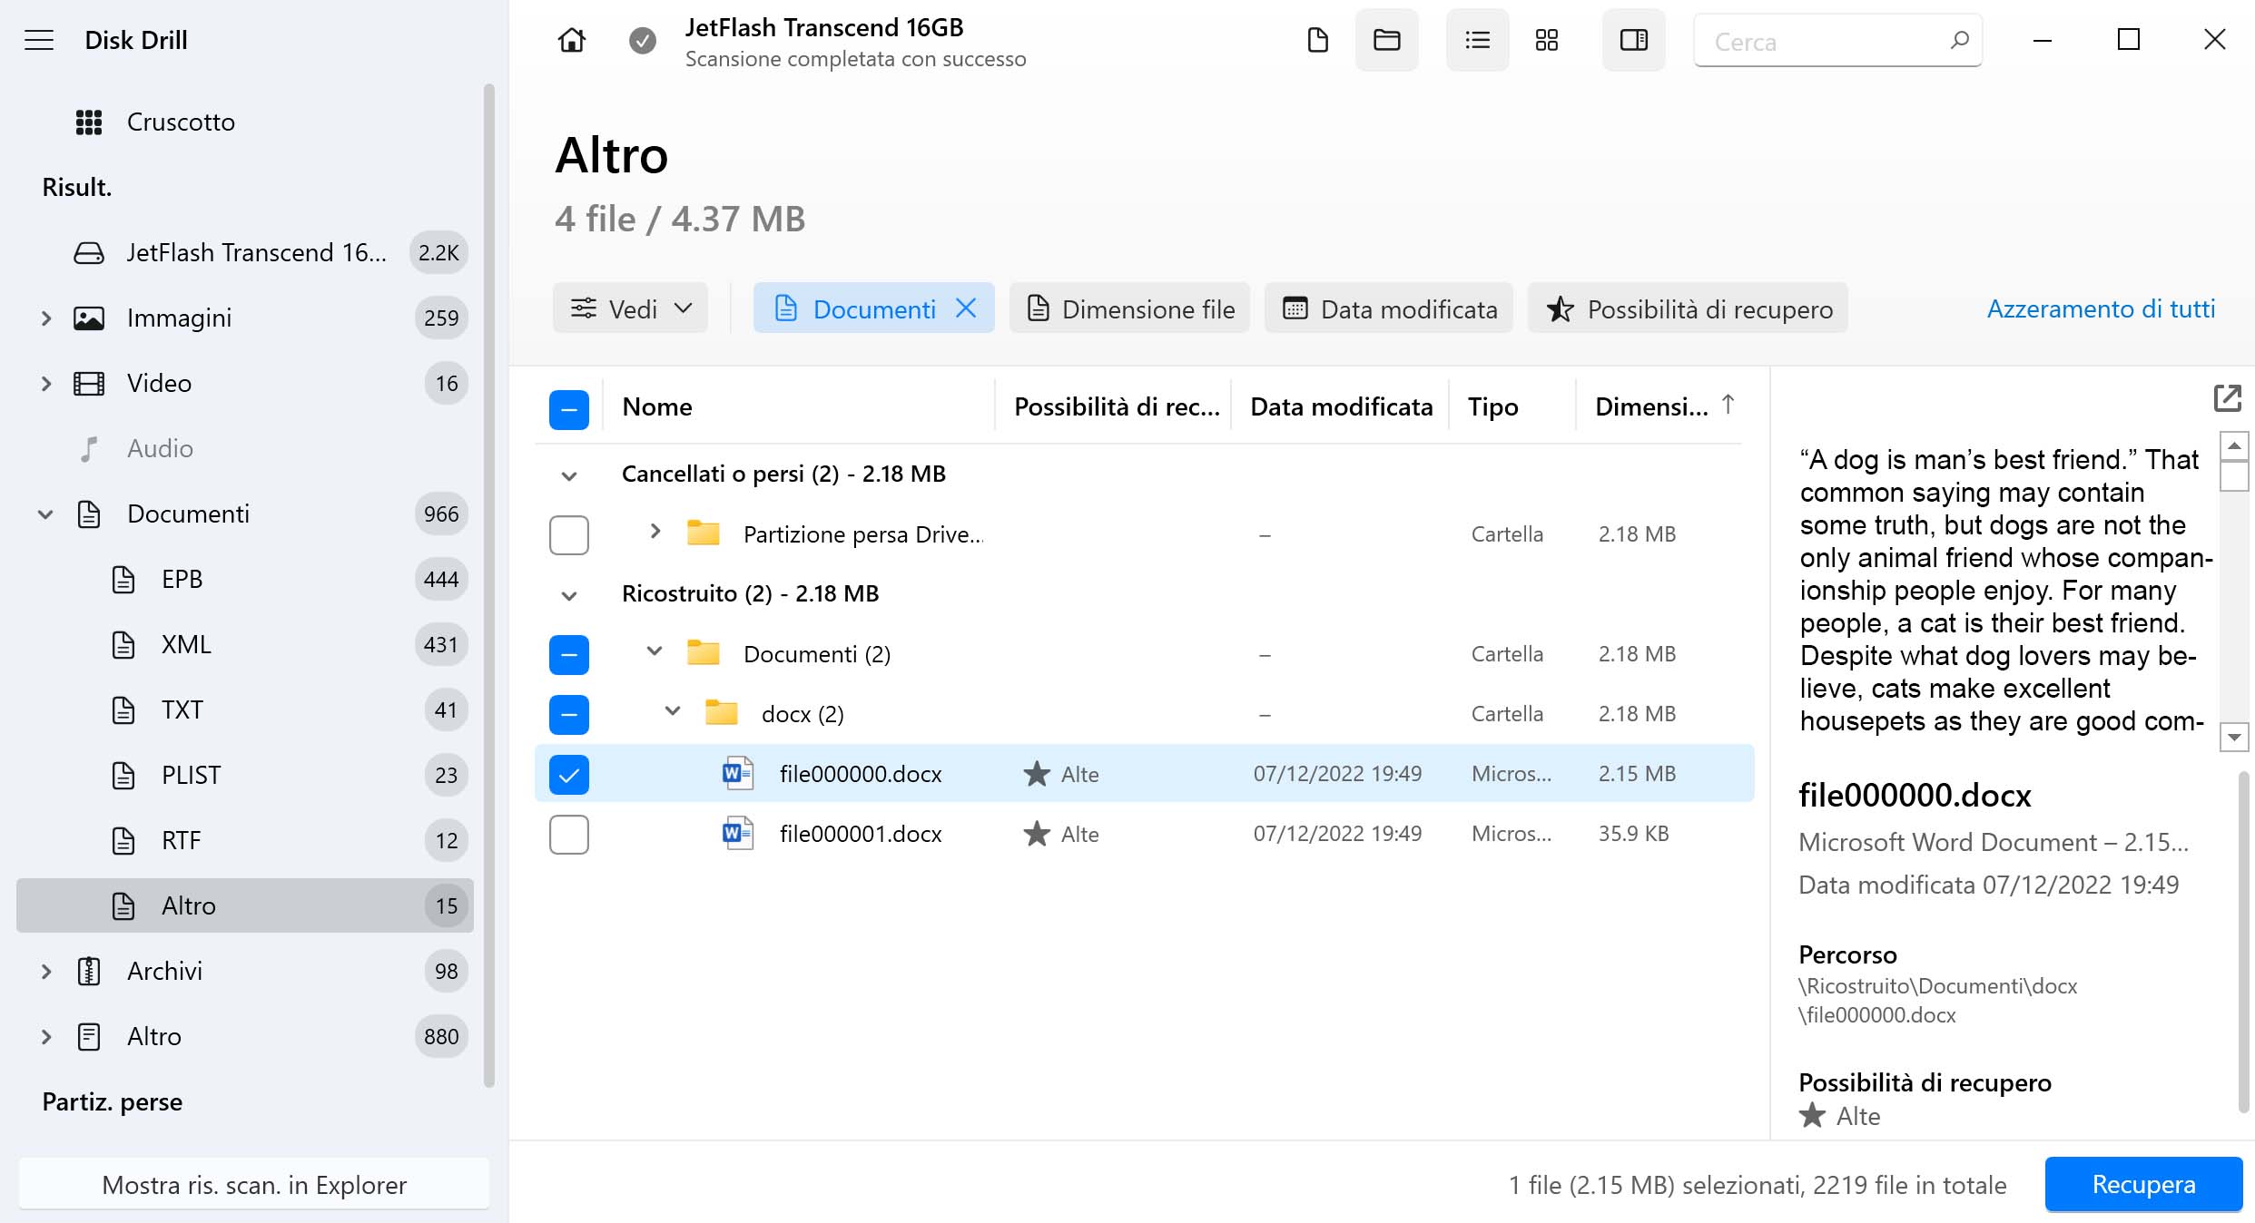Click Azzeramento di tutti link

[x=2101, y=308]
